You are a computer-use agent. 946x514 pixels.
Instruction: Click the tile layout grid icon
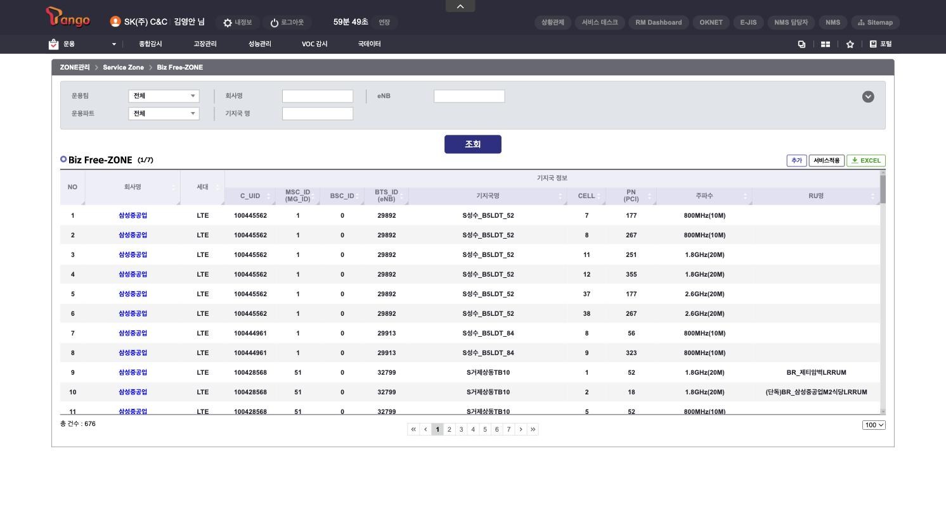[826, 44]
